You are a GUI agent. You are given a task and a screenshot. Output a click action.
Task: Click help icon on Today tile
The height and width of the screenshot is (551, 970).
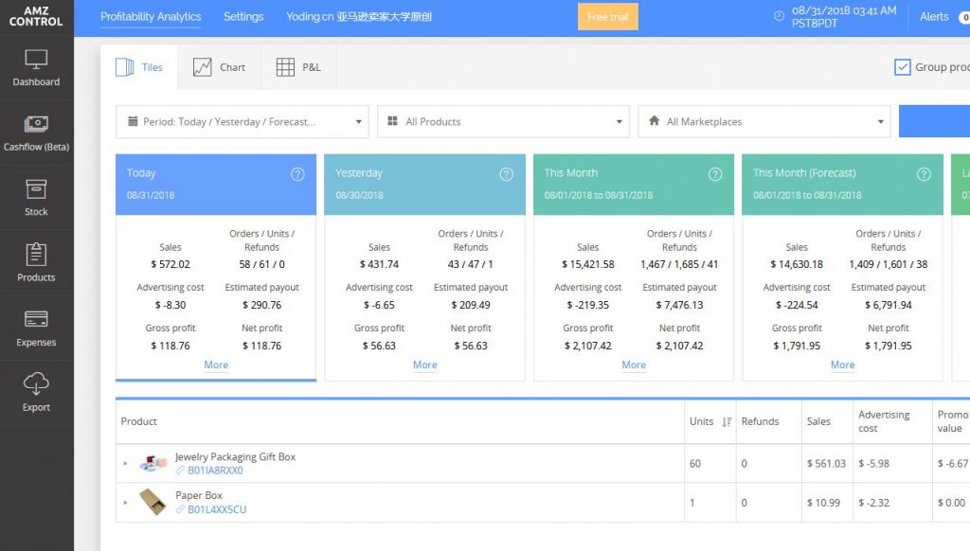297,174
